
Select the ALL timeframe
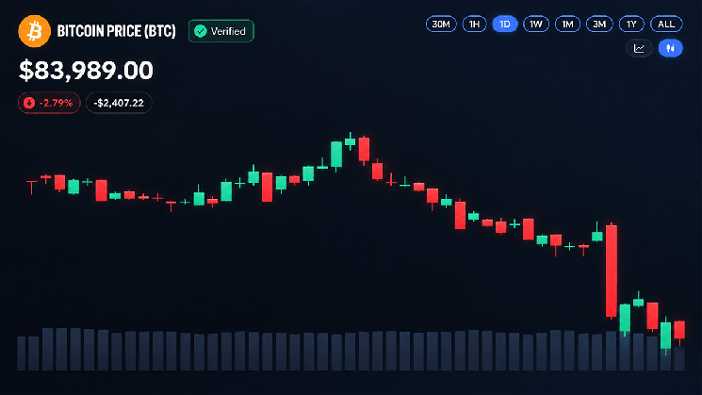666,25
